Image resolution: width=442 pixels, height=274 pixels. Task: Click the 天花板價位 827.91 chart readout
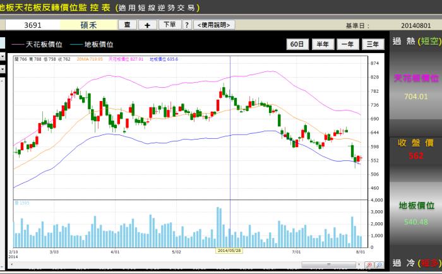(126, 59)
